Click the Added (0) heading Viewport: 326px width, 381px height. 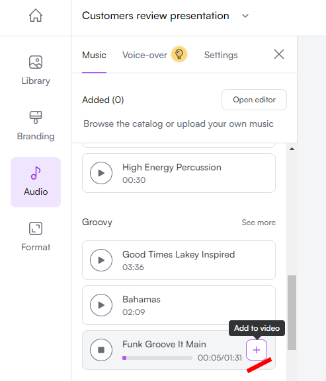[103, 100]
